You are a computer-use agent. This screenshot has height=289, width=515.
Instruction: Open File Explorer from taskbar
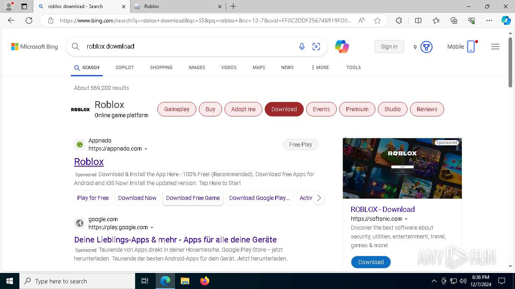tap(185, 281)
